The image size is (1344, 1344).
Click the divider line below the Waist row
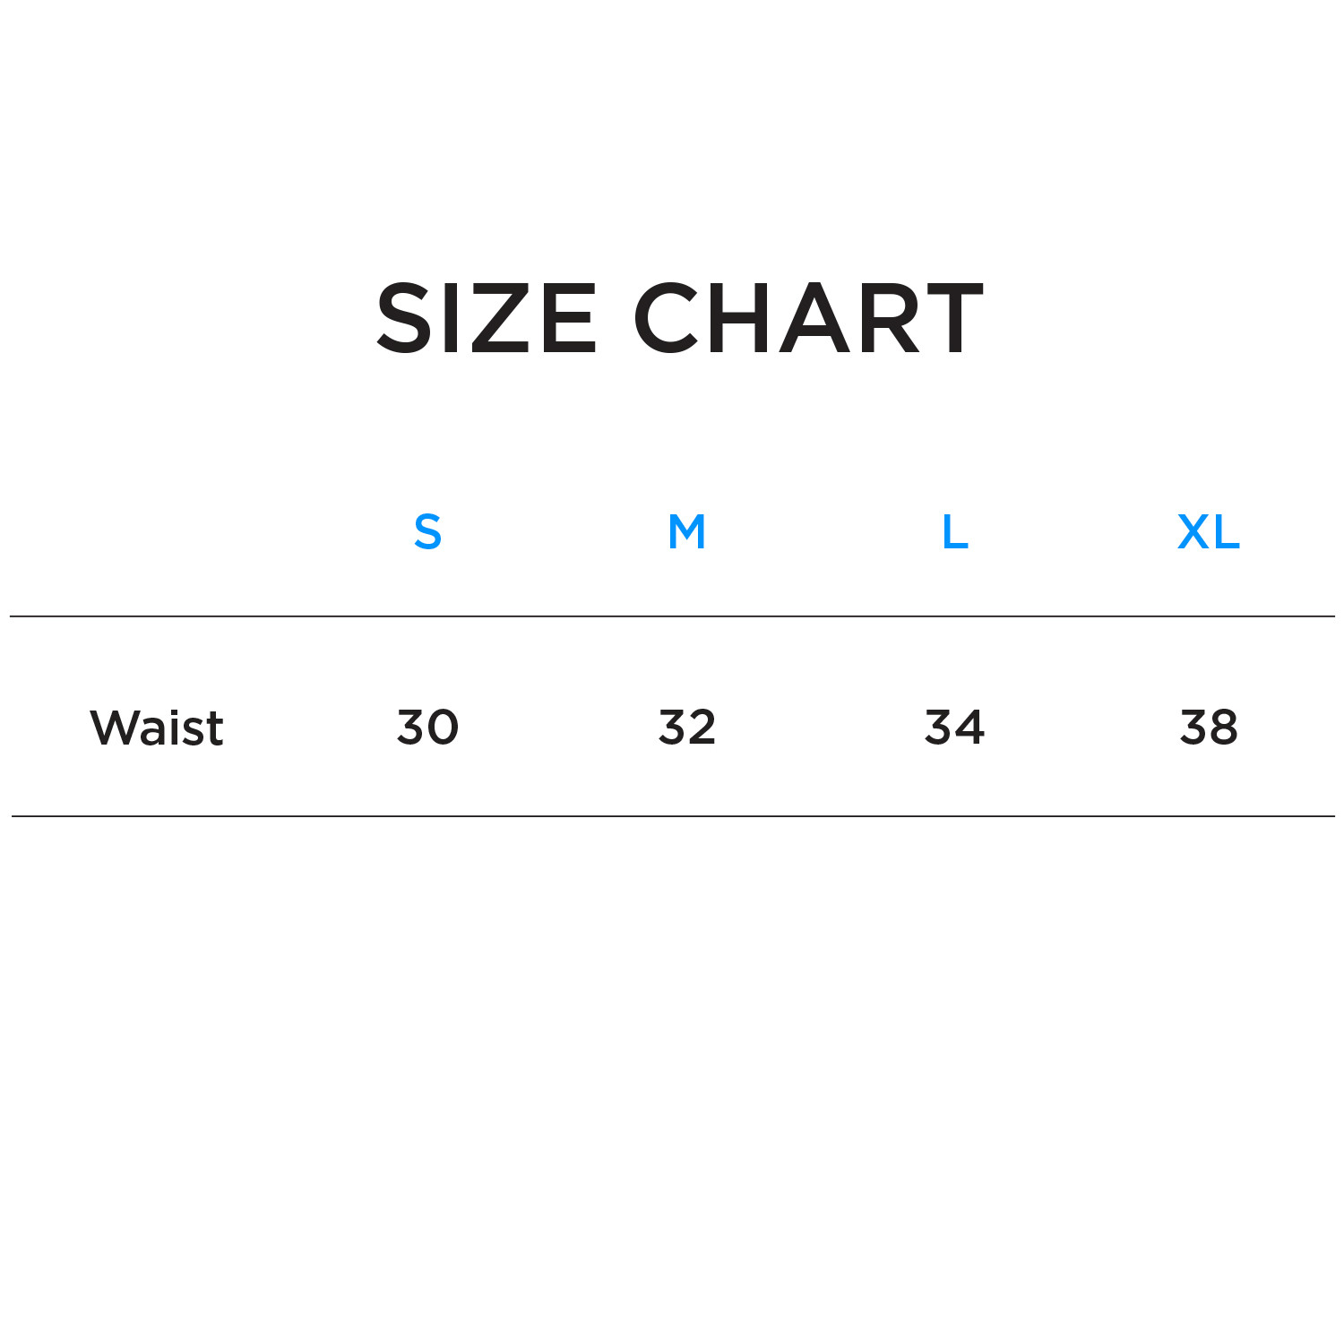pos(672,816)
